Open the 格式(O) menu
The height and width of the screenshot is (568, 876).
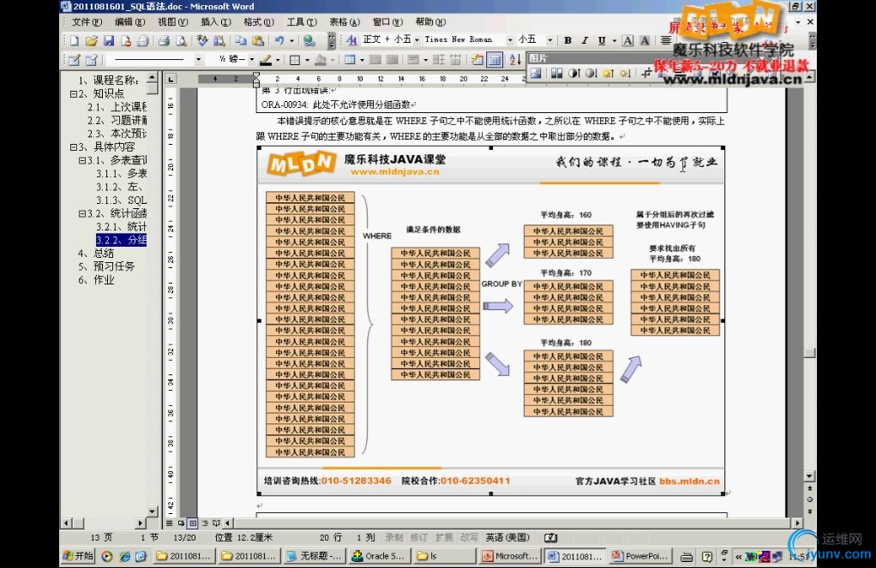[259, 21]
